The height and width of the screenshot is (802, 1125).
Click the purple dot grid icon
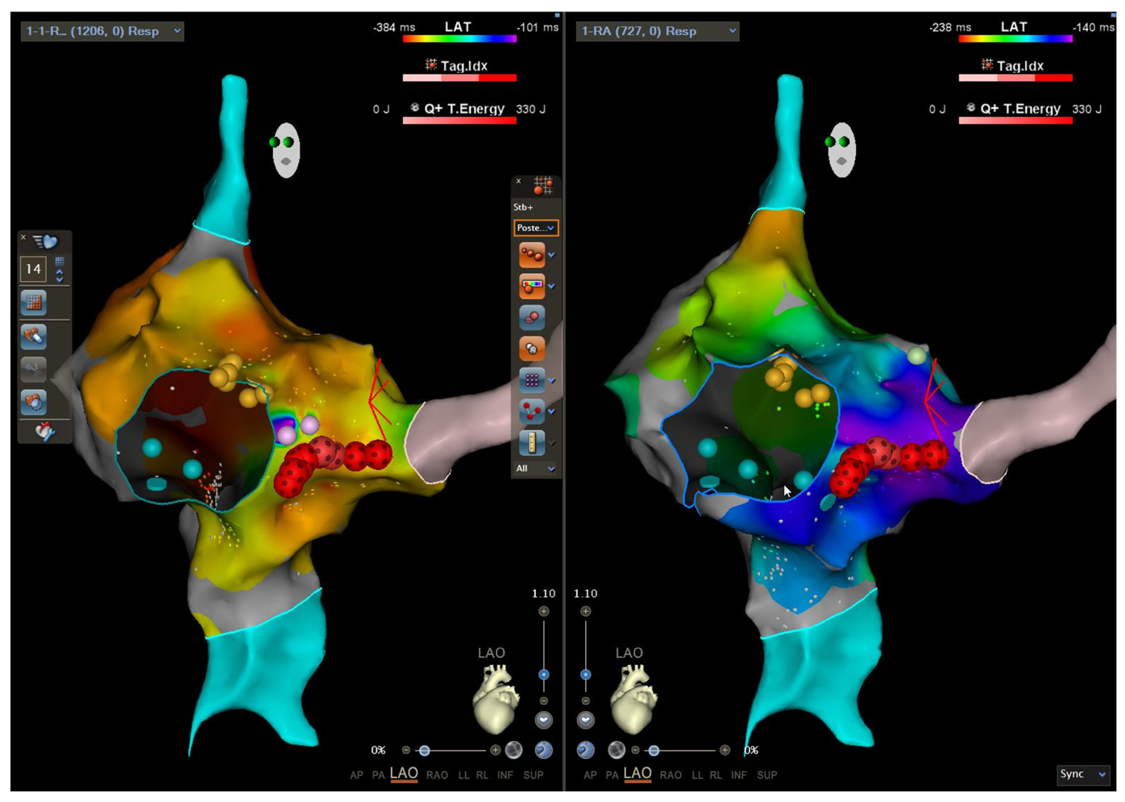click(532, 380)
